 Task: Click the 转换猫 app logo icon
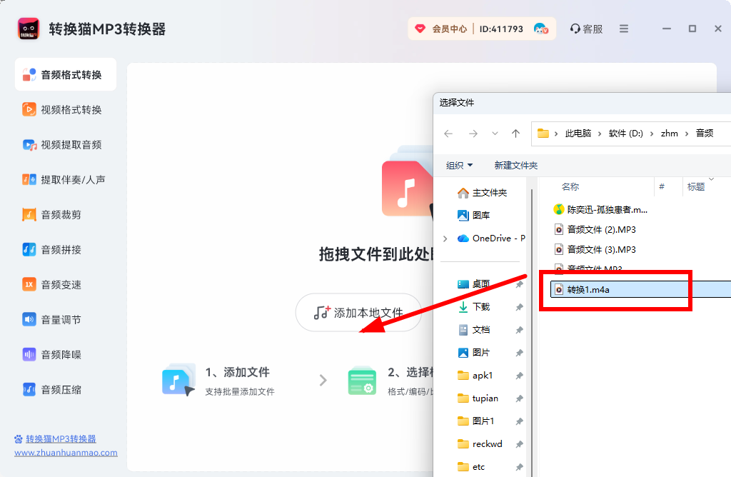pyautogui.click(x=29, y=29)
